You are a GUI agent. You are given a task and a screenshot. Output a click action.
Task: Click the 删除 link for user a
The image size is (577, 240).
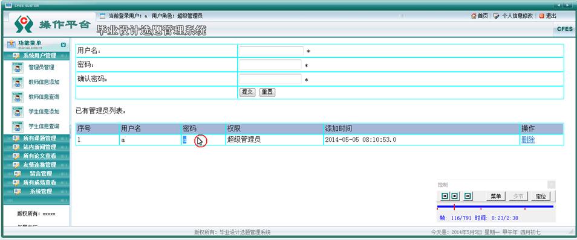528,140
